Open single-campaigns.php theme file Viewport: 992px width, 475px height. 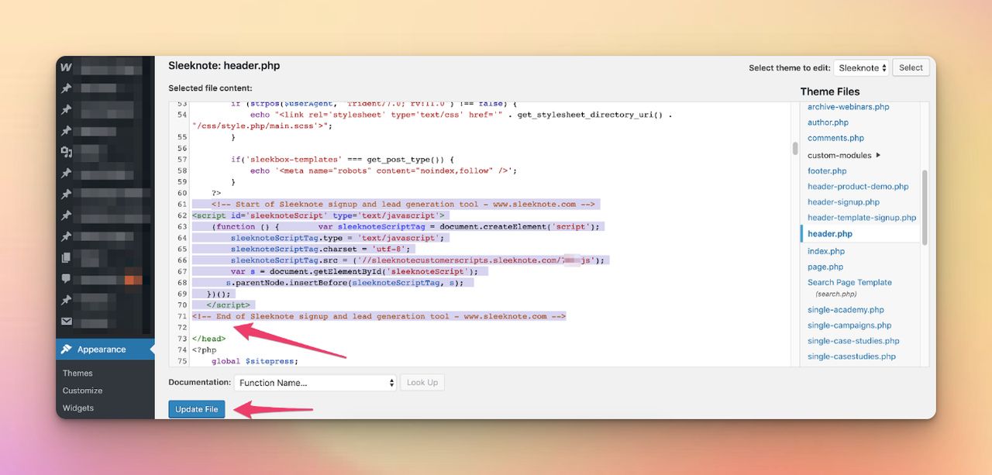tap(849, 325)
